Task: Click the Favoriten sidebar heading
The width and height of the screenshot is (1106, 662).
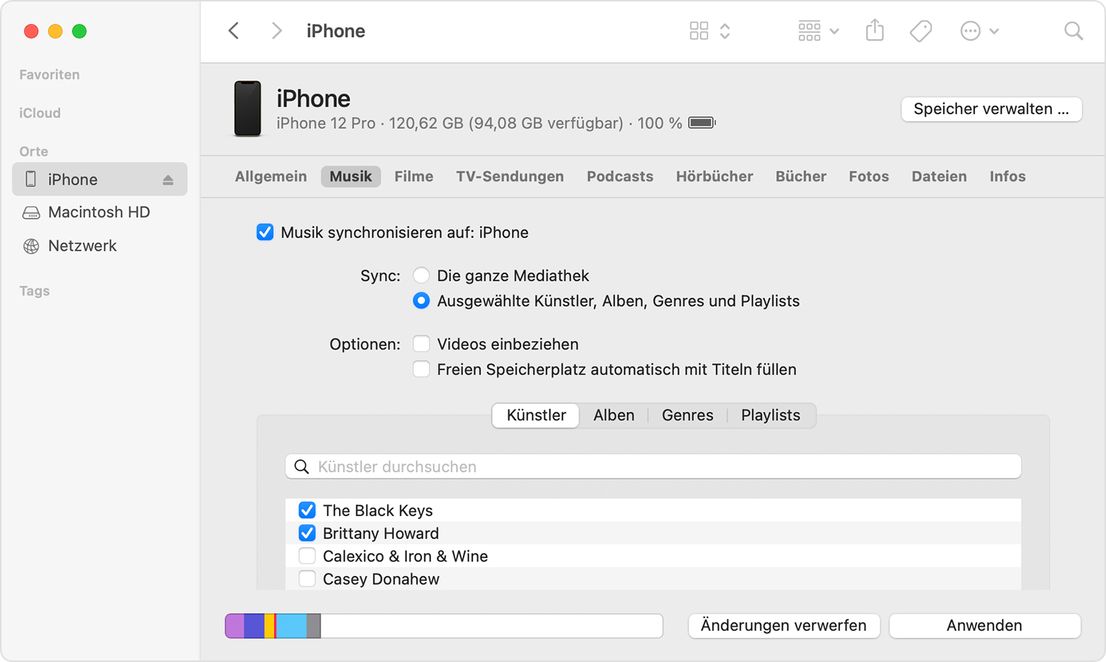Action: pyautogui.click(x=49, y=74)
